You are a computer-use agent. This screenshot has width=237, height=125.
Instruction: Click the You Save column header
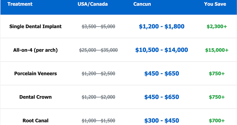coord(215,4)
